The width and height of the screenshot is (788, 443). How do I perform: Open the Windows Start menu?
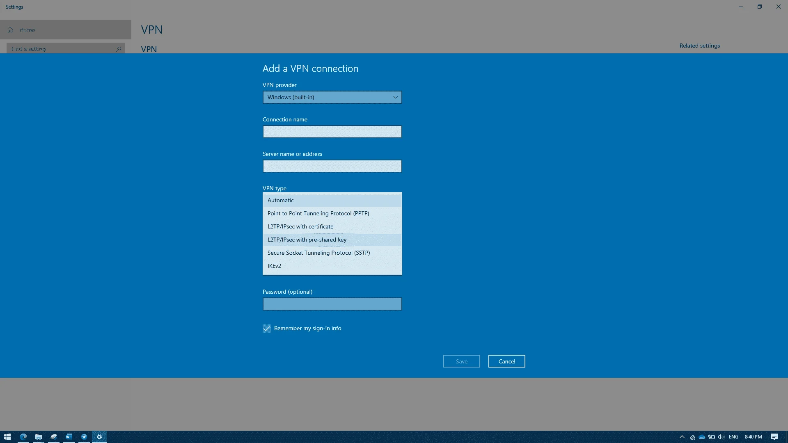(7, 437)
